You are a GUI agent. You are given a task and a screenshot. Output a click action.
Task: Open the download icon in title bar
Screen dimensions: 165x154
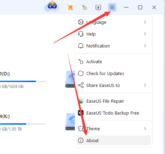98,7
